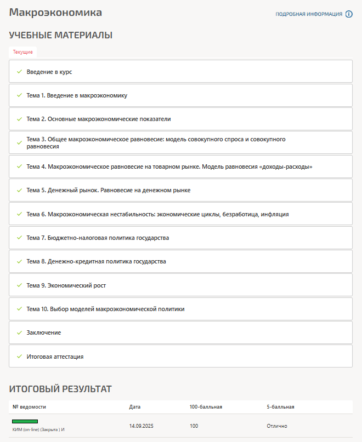Click the checkmark icon beside Итоговая аттестация
This screenshot has height=442, width=362.
click(19, 356)
